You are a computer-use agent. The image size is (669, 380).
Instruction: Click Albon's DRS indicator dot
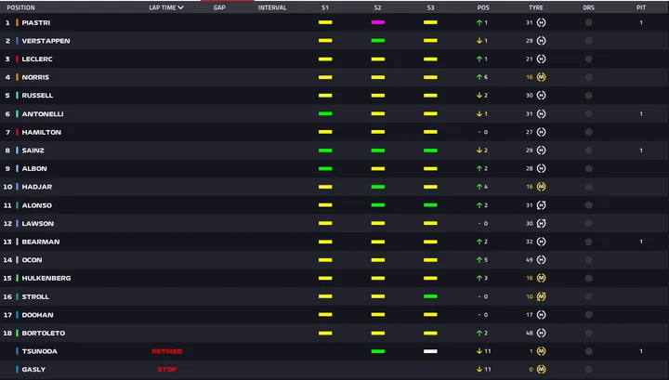click(x=588, y=168)
